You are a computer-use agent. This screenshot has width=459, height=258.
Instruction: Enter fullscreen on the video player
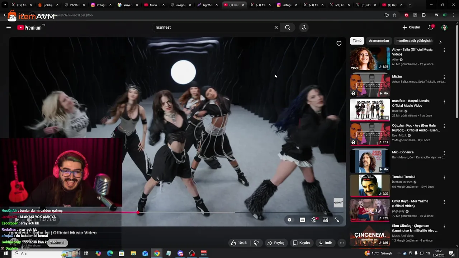coord(337,220)
